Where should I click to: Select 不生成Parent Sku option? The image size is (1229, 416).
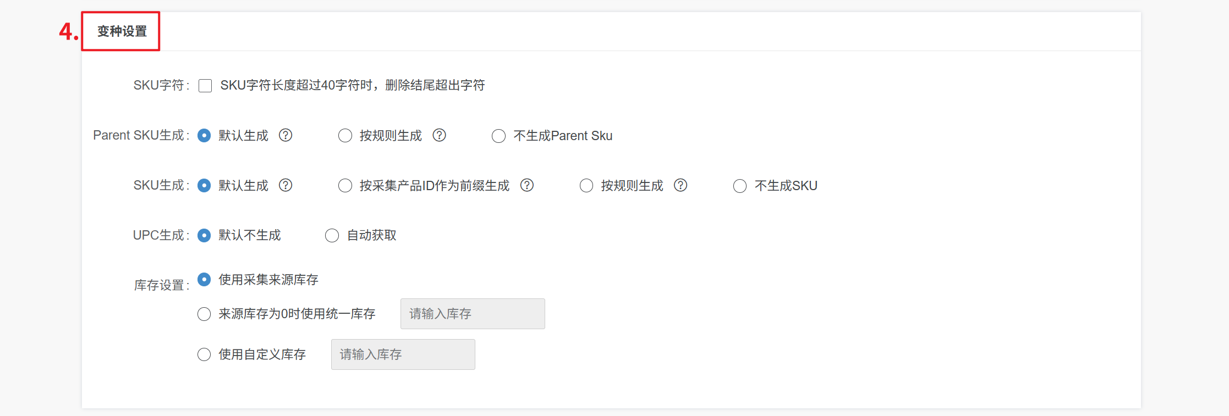coord(498,136)
